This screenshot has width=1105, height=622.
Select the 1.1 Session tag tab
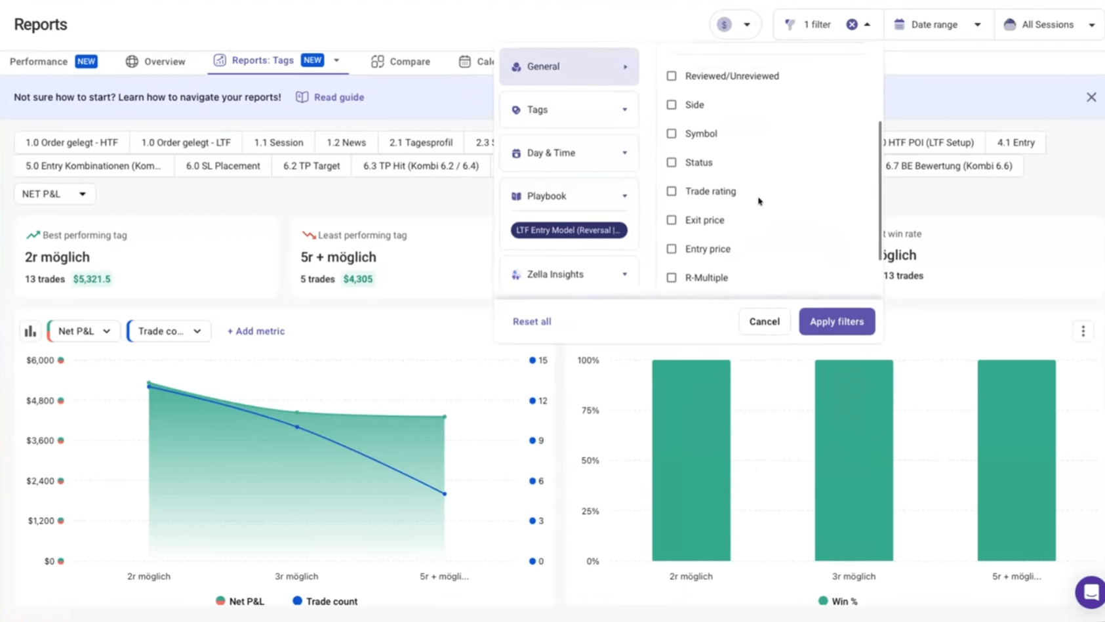[x=278, y=142]
